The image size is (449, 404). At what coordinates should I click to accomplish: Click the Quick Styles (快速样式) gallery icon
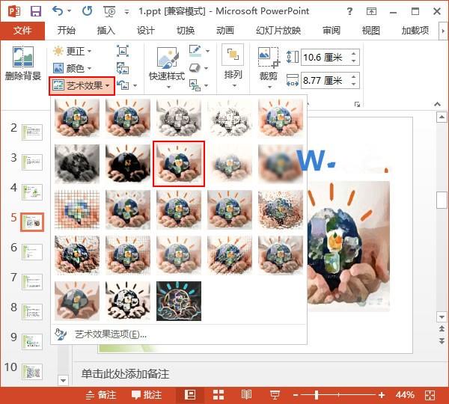coord(167,58)
